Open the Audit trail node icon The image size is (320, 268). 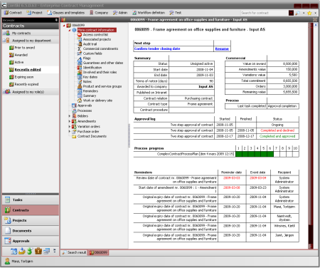[x=80, y=44]
